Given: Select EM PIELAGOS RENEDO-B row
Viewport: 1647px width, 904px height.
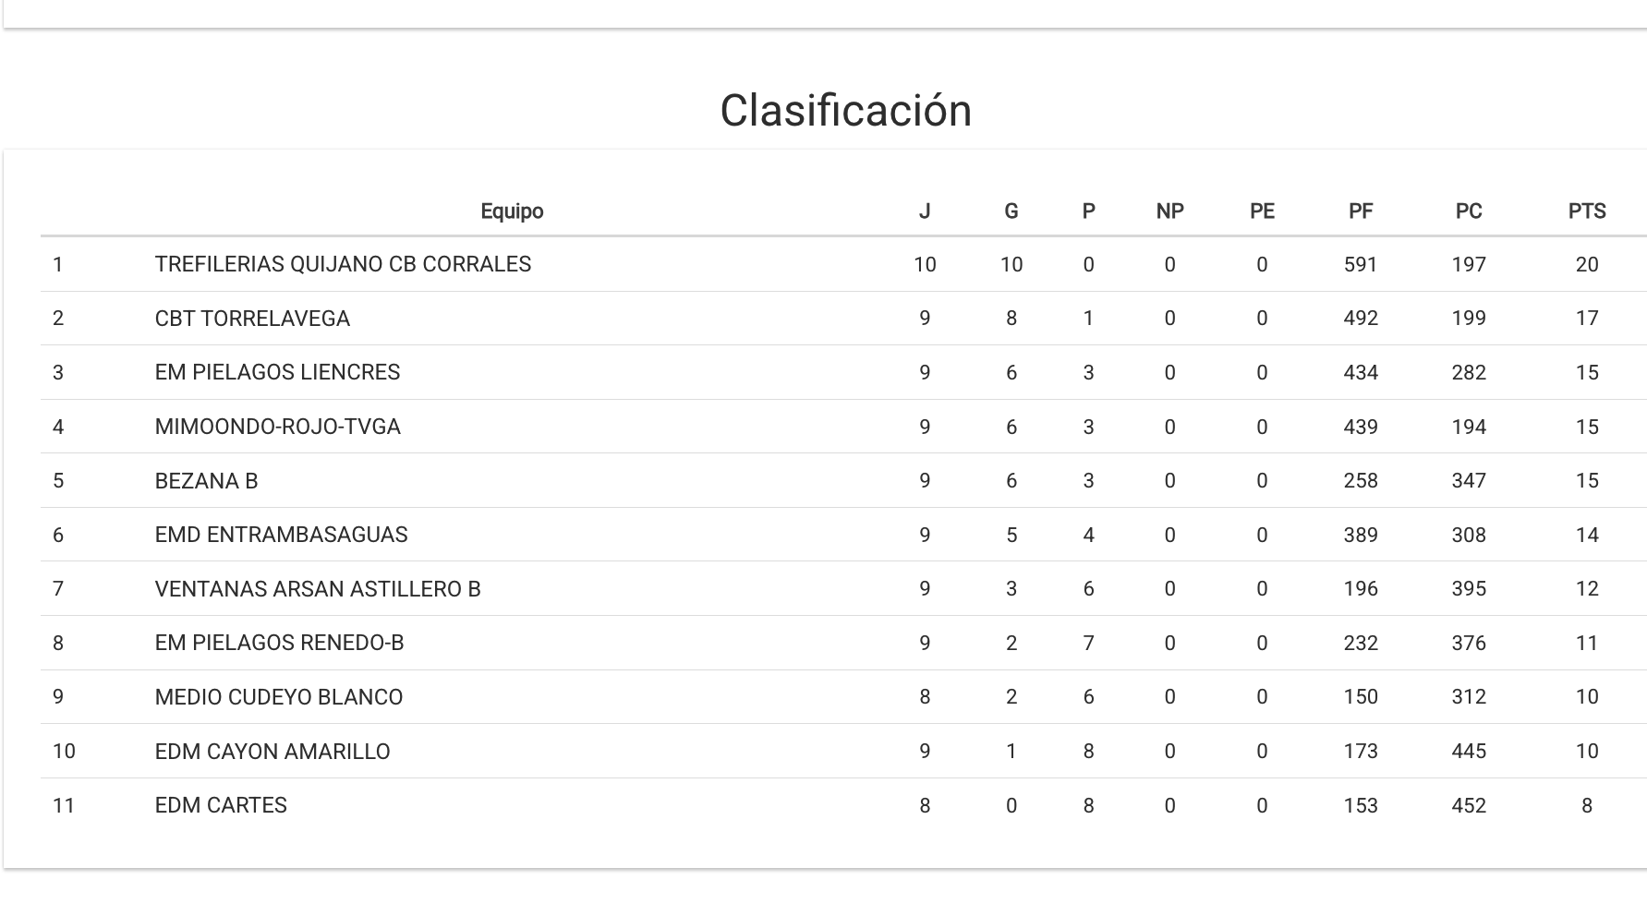Looking at the screenshot, I should pos(279,643).
